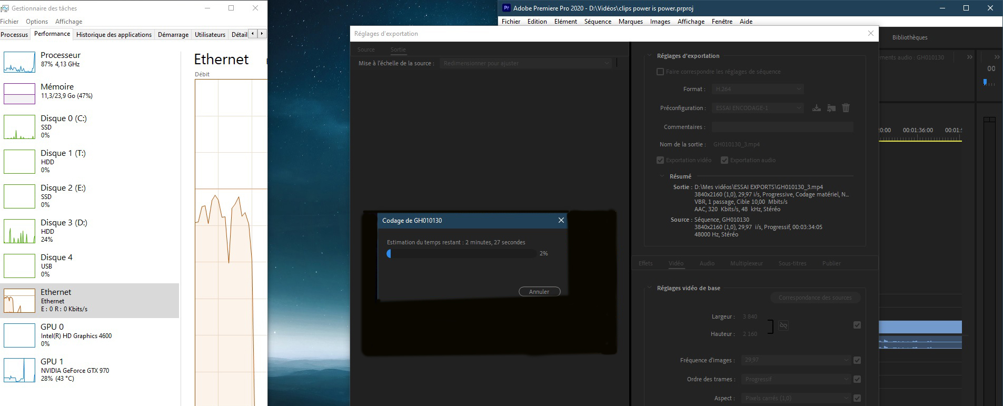Click the delete preset trash icon

pyautogui.click(x=846, y=108)
